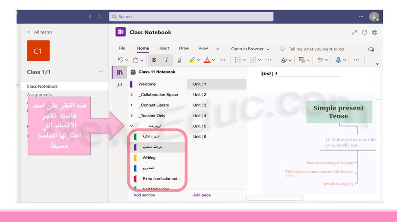Click the back navigation arrow in Teams
The height and width of the screenshot is (222, 397).
[x=90, y=16]
